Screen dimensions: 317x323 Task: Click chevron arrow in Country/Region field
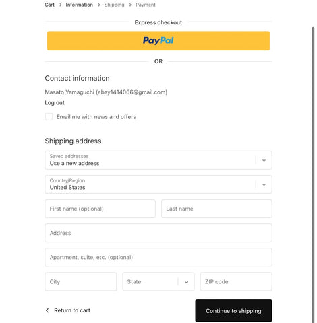[x=264, y=184]
